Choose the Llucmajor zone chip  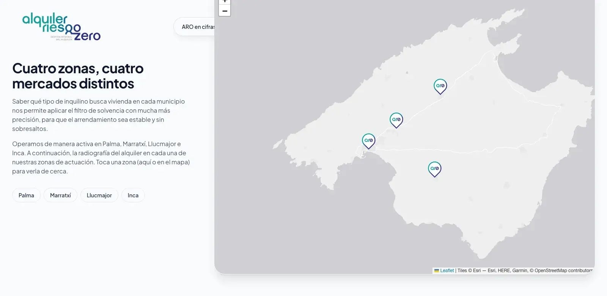99,195
